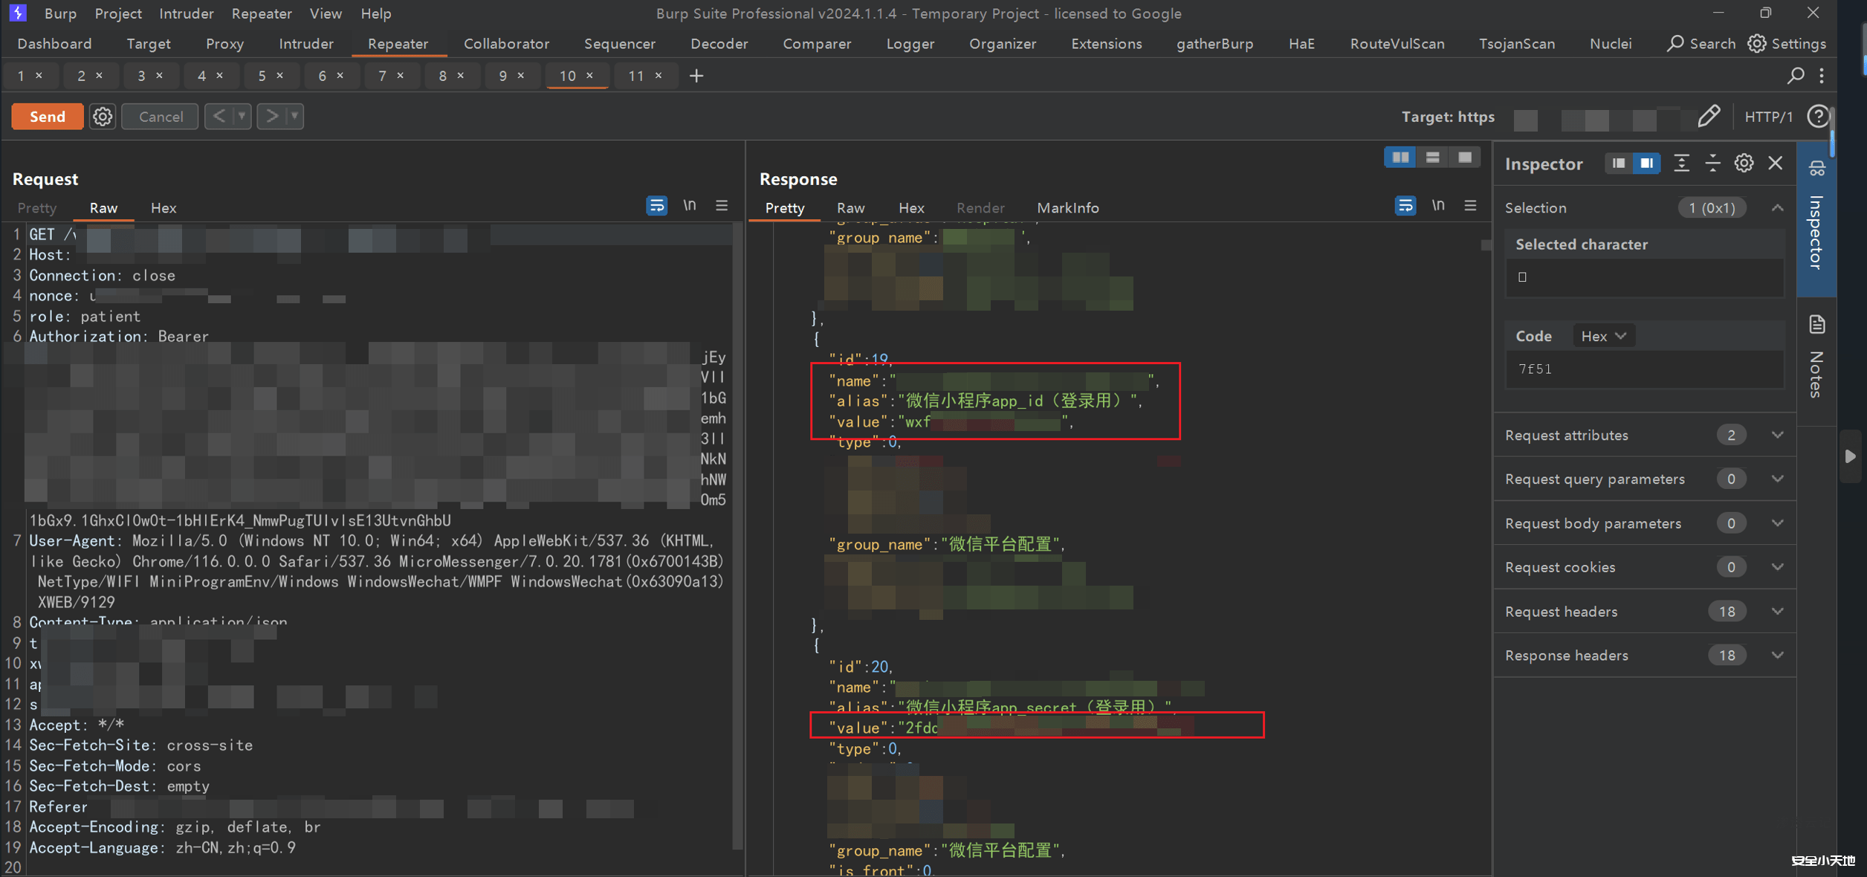
Task: Click the edit target pencil icon
Action: [x=1709, y=116]
